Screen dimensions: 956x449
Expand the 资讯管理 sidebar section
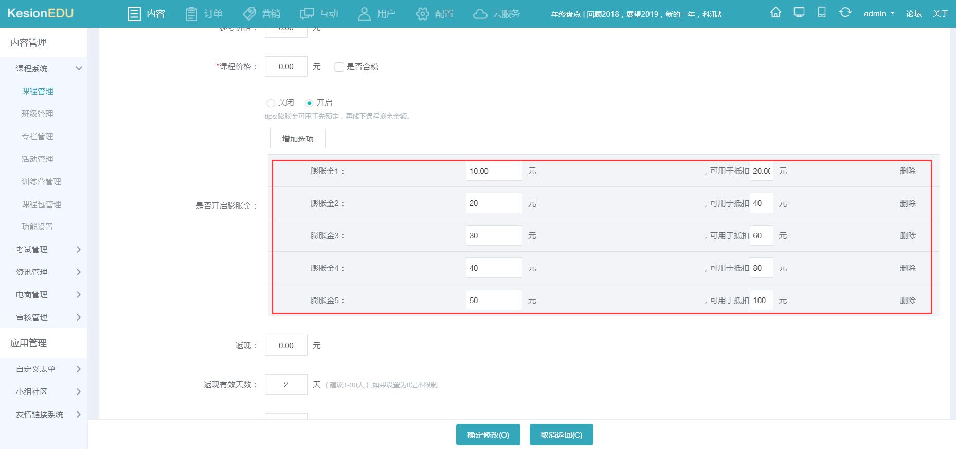click(44, 272)
